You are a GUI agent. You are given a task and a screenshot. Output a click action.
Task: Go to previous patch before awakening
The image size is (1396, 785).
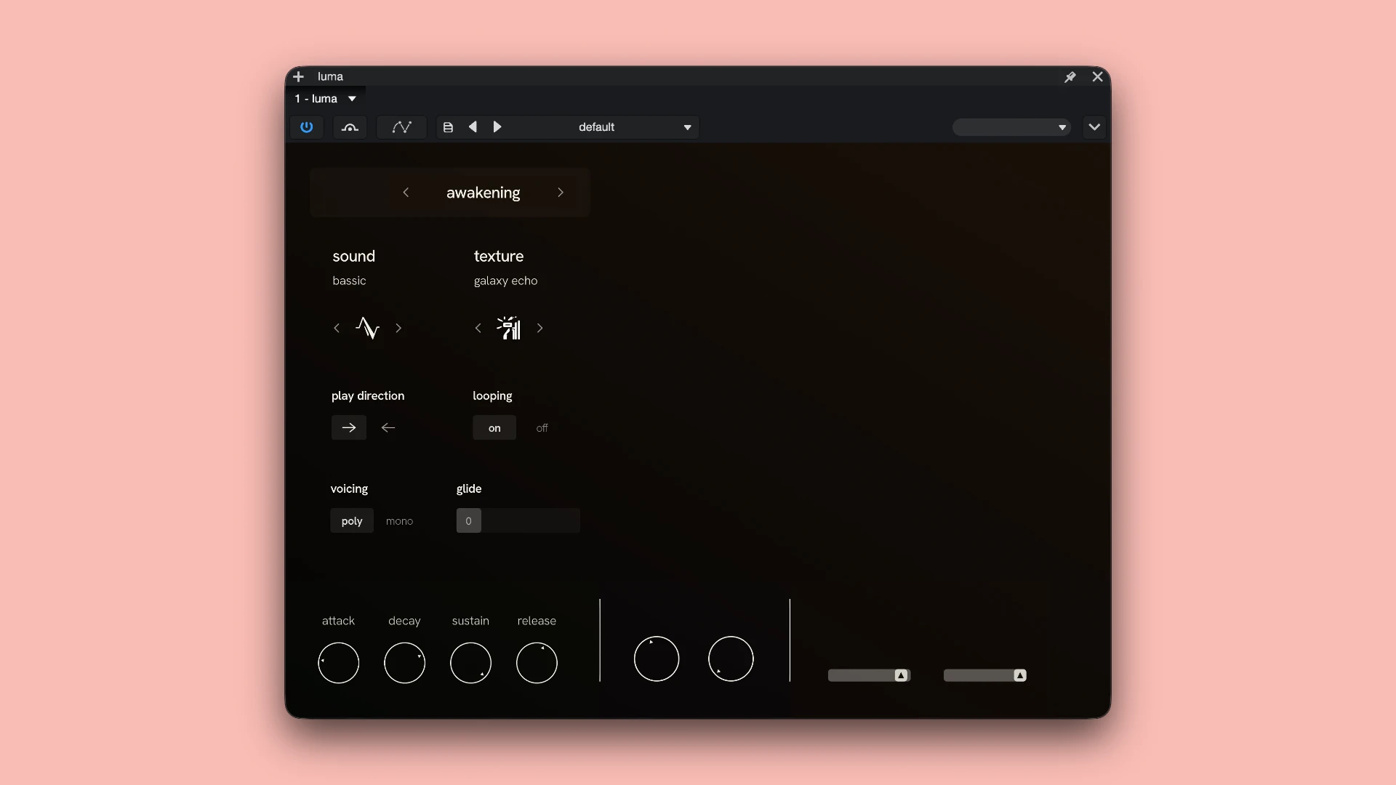(x=406, y=193)
